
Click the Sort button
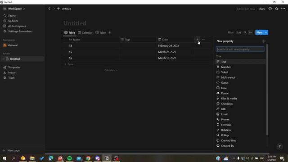click(x=238, y=32)
